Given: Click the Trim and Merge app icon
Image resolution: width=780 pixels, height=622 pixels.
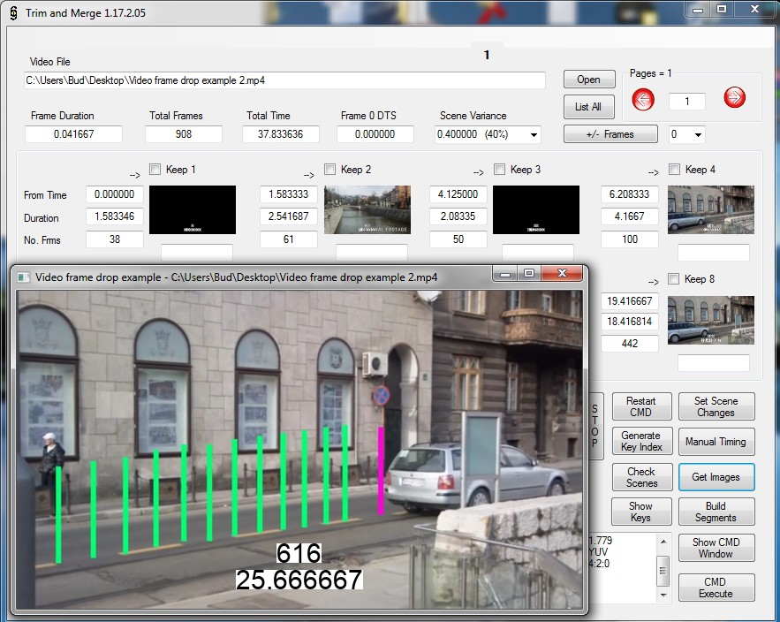Looking at the screenshot, I should pos(13,13).
